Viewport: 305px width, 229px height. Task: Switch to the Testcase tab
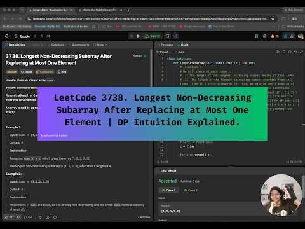click(x=165, y=45)
